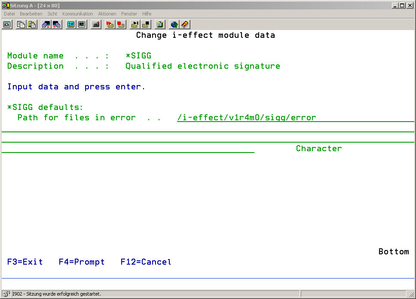
Task: Click the F4=Prompt function key label
Action: pyautogui.click(x=82, y=262)
